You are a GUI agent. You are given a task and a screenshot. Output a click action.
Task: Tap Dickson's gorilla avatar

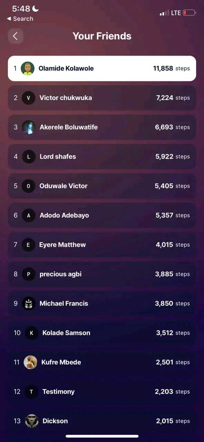32,421
